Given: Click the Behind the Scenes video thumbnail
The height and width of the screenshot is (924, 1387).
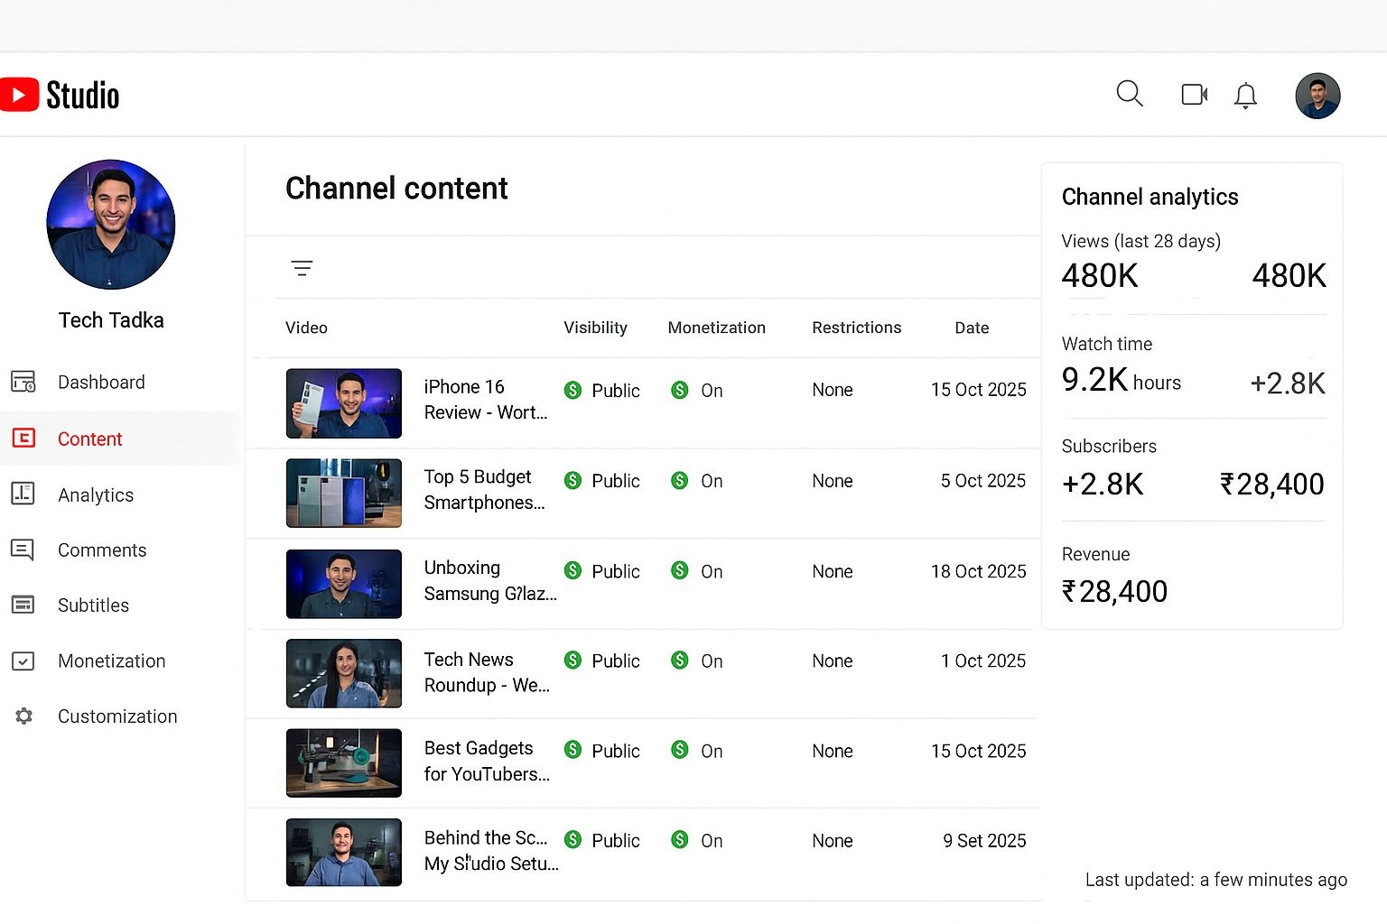Looking at the screenshot, I should click(343, 852).
